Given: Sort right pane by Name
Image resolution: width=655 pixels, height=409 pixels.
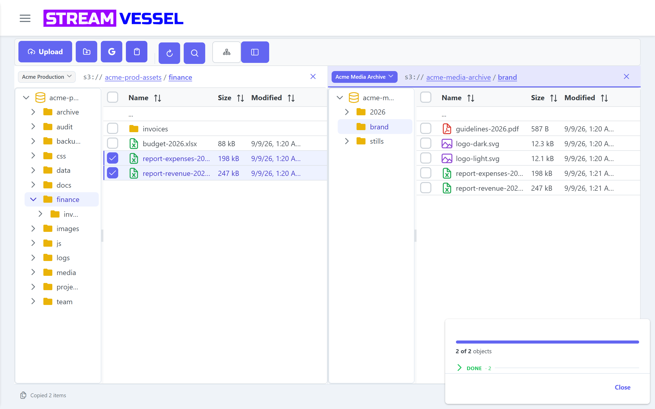Looking at the screenshot, I should (x=471, y=98).
